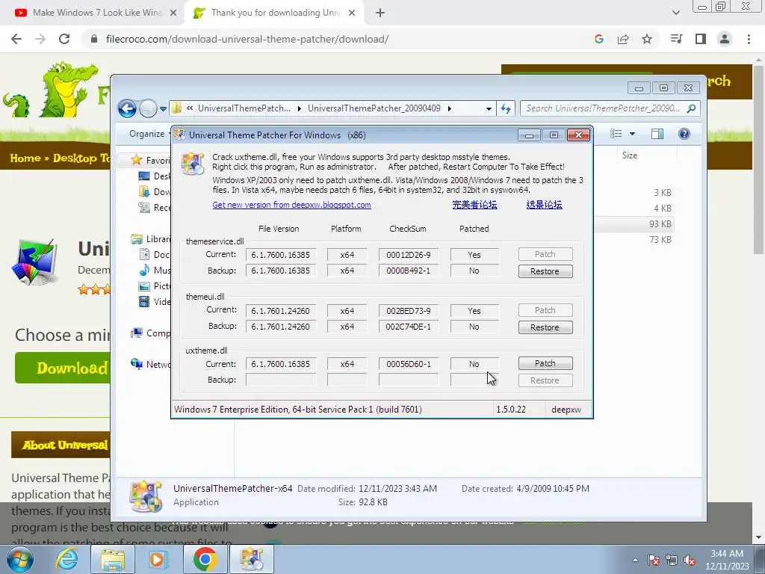Click share page icon in Chrome

[623, 39]
